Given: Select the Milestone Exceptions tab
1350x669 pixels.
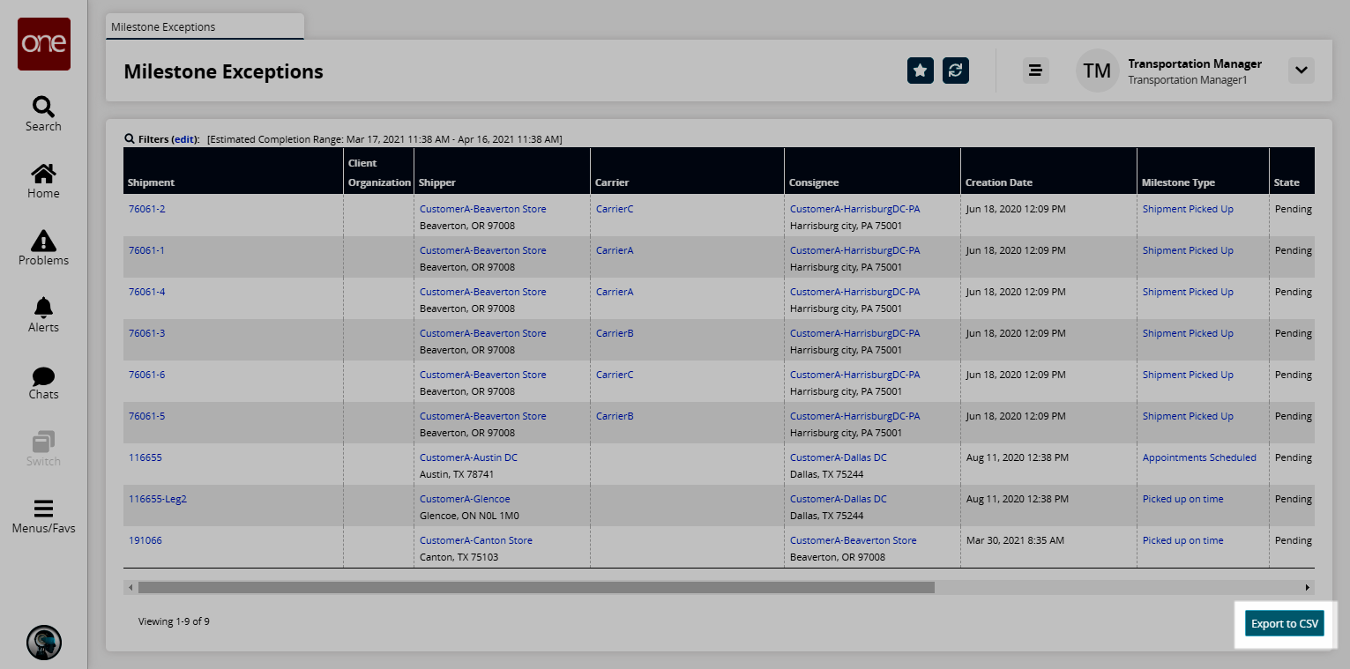Looking at the screenshot, I should [205, 26].
